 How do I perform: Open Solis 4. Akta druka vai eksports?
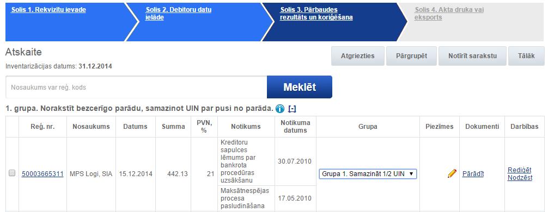pyautogui.click(x=449, y=14)
